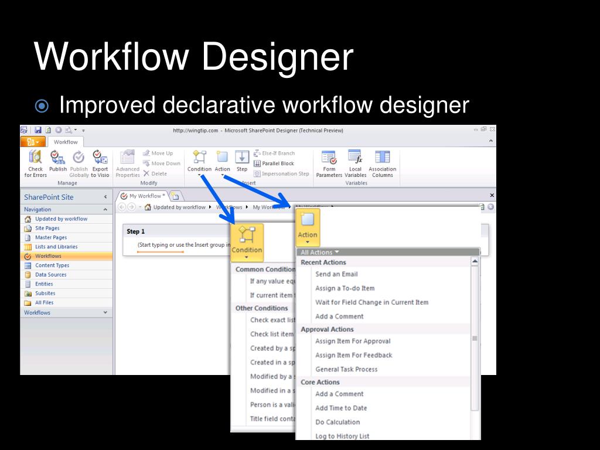Choose If any value equals condition

(272, 281)
